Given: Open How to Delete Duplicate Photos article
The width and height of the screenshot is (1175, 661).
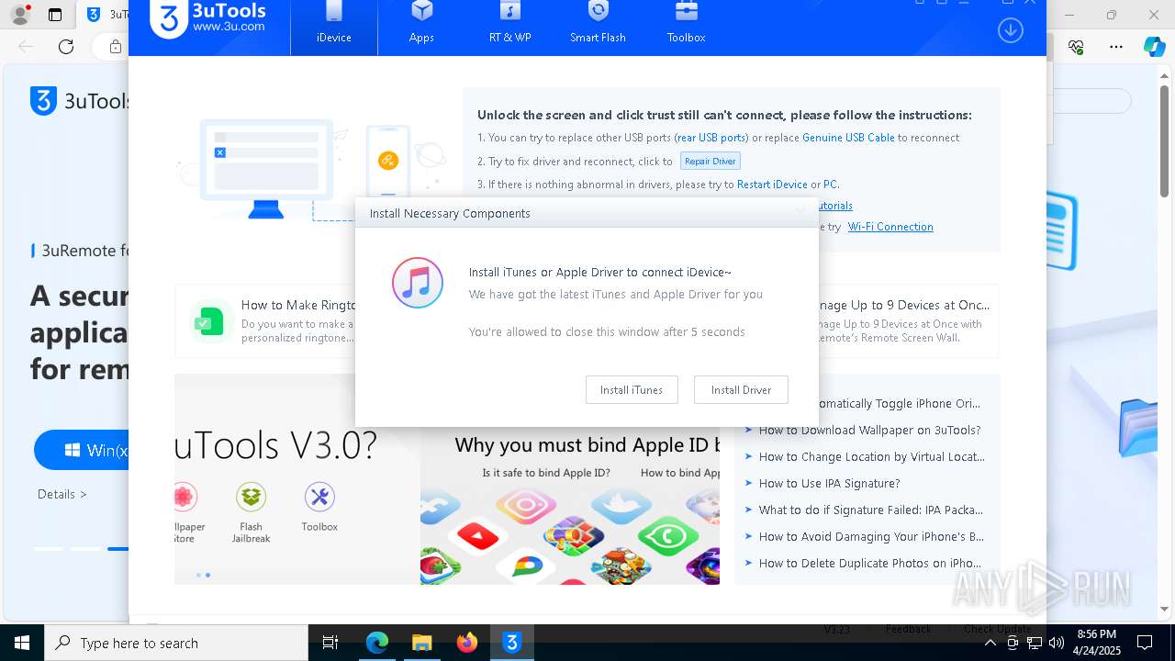Looking at the screenshot, I should [x=869, y=563].
